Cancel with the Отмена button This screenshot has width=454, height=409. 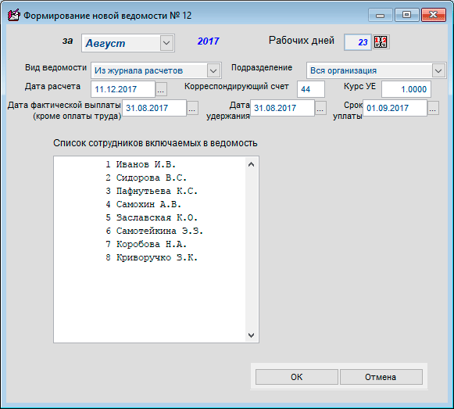coord(381,377)
